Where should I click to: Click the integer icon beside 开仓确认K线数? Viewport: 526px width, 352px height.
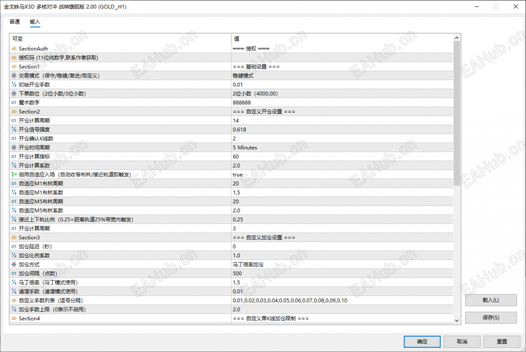[14, 139]
